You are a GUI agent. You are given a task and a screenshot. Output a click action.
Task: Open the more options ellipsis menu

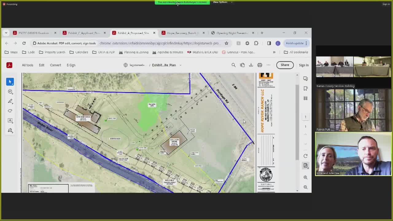tap(268, 65)
